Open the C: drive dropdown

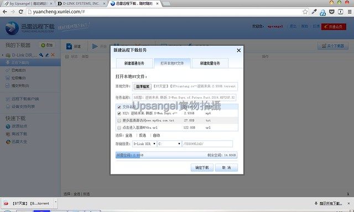pos(170,144)
